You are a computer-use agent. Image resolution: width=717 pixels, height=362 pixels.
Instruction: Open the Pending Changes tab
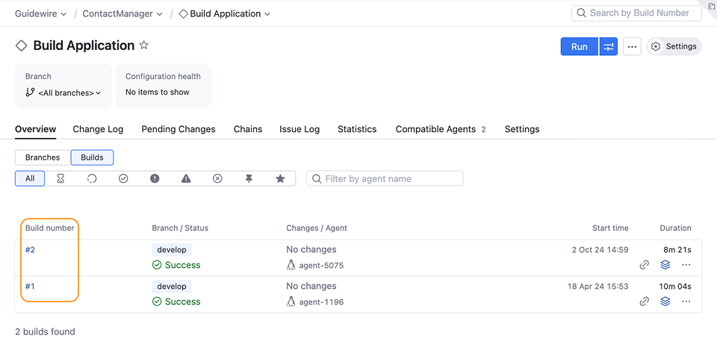(x=179, y=129)
